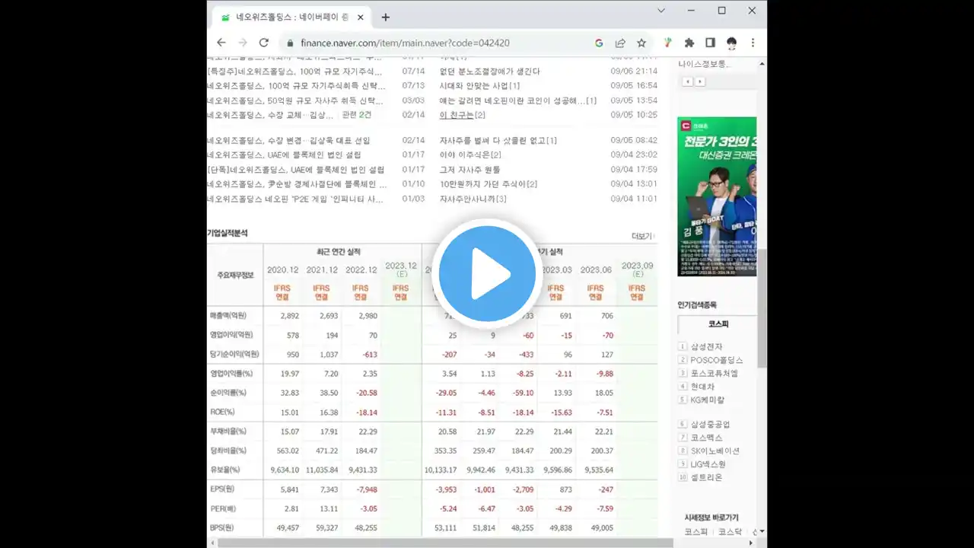Image resolution: width=974 pixels, height=548 pixels.
Task: Click the previous arrow under 나이스정보통
Action: [x=688, y=81]
